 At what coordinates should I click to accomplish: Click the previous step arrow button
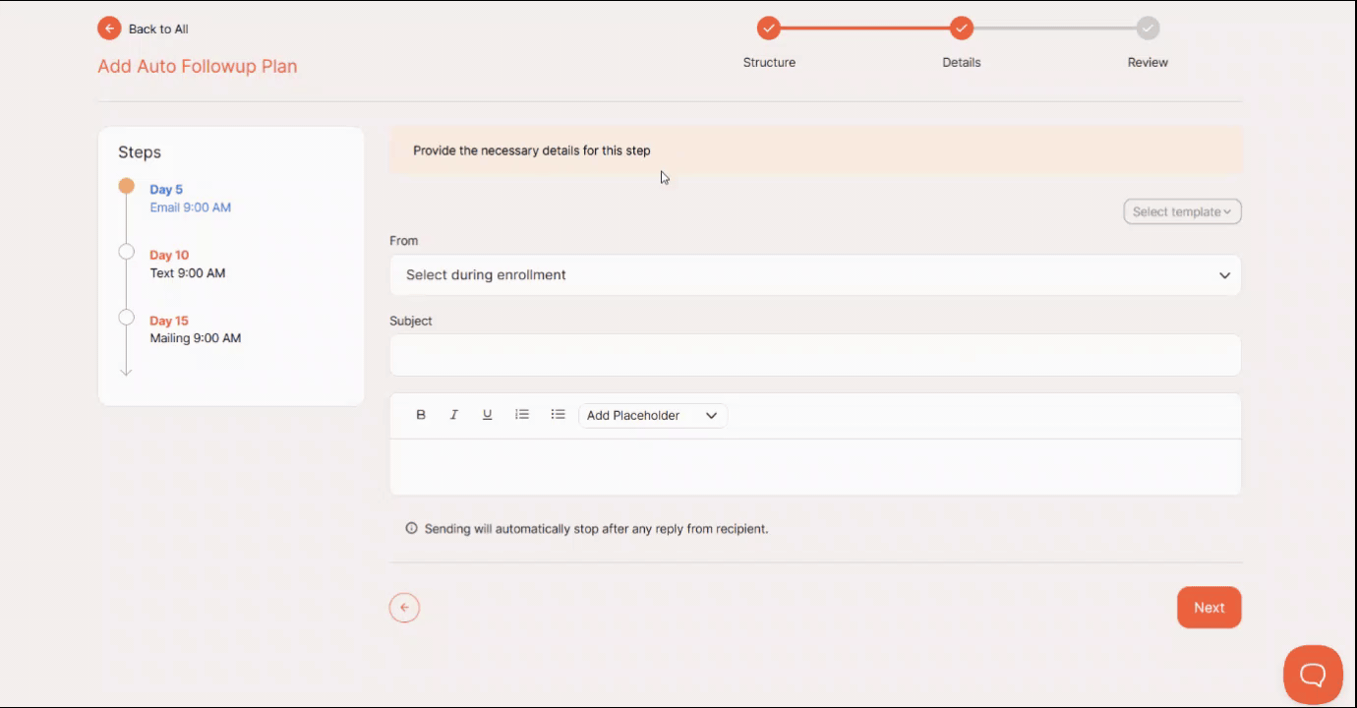[404, 608]
